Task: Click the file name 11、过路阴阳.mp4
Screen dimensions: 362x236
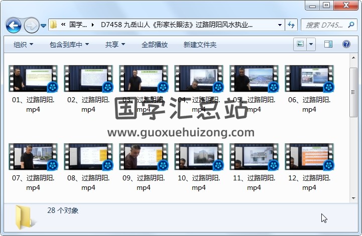Action: click(x=254, y=182)
